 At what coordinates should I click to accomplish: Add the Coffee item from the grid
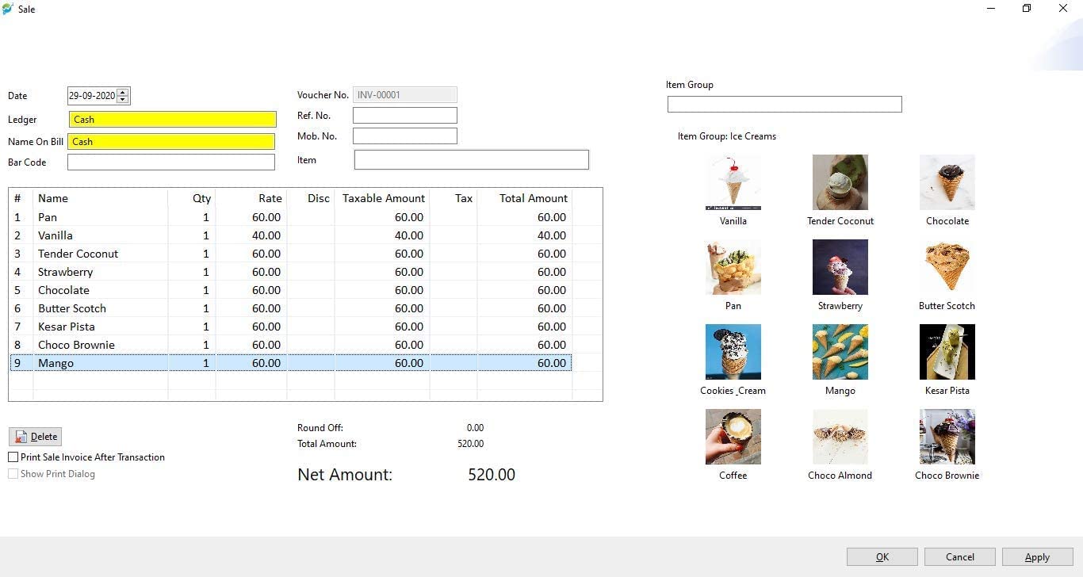733,437
